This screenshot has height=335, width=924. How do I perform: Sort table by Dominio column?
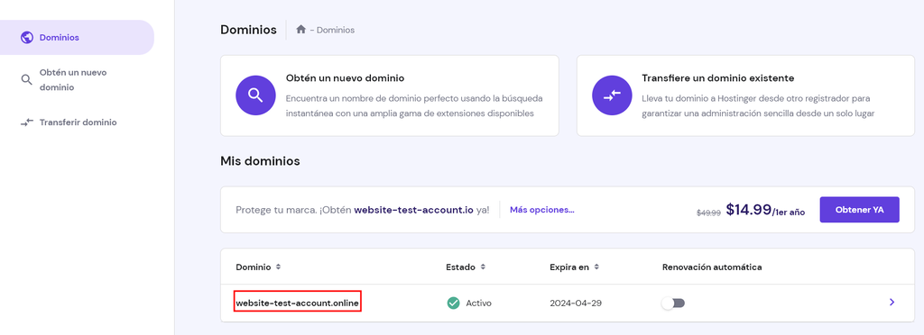278,267
